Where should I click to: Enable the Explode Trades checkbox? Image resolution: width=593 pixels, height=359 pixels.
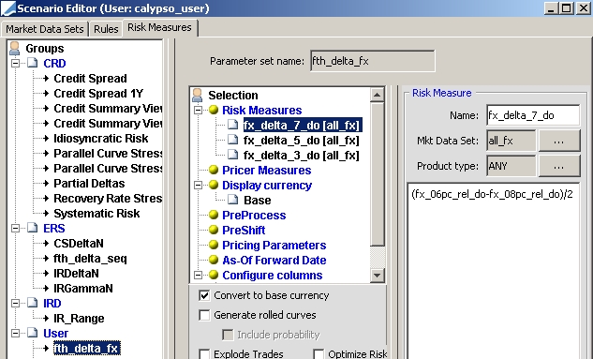pyautogui.click(x=204, y=354)
